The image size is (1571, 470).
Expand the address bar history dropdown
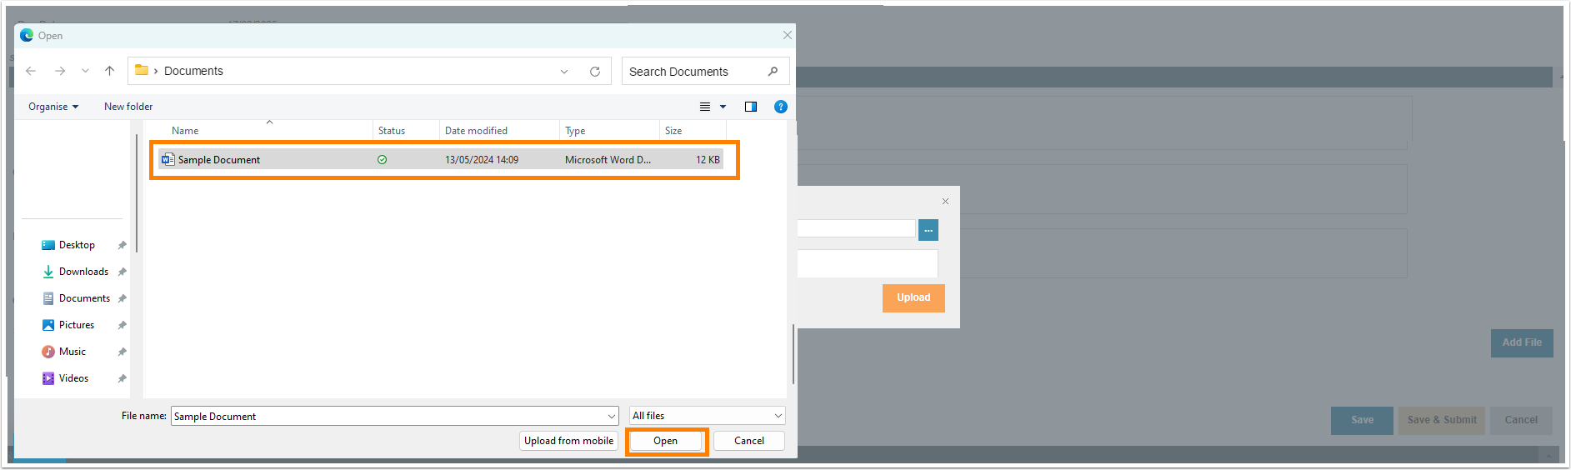coord(564,72)
